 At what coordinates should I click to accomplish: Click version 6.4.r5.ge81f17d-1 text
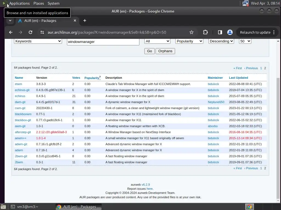pyautogui.click(x=48, y=102)
